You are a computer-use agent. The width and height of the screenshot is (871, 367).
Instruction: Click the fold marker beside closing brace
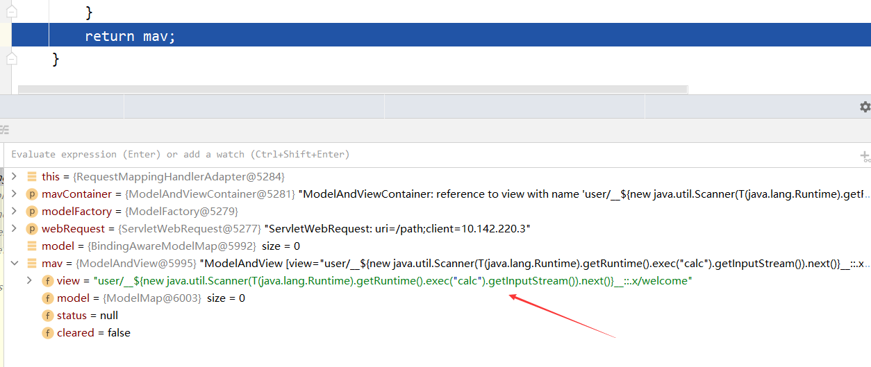11,60
